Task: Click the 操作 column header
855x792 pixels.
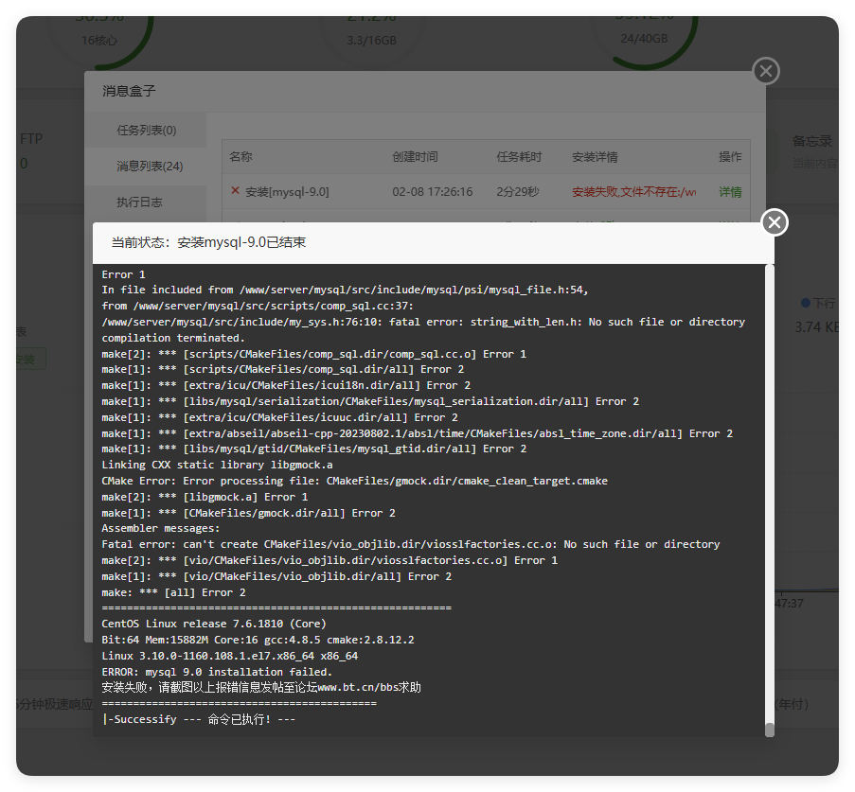Action: (x=730, y=157)
